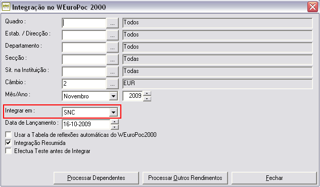
Task: Close the Integração no WEuroPoc 2000 dialog
Action: (x=312, y=7)
